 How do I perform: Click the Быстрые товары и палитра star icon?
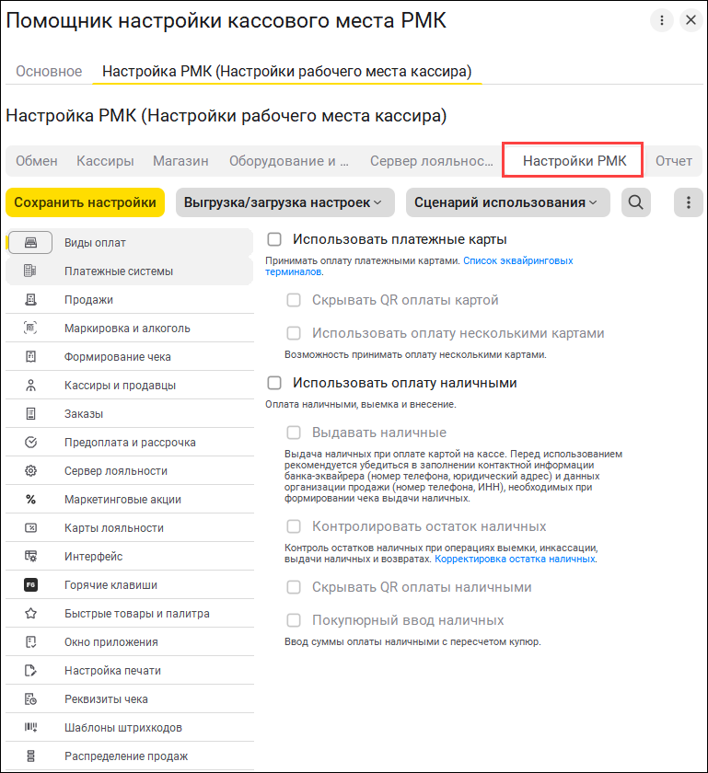[30, 614]
